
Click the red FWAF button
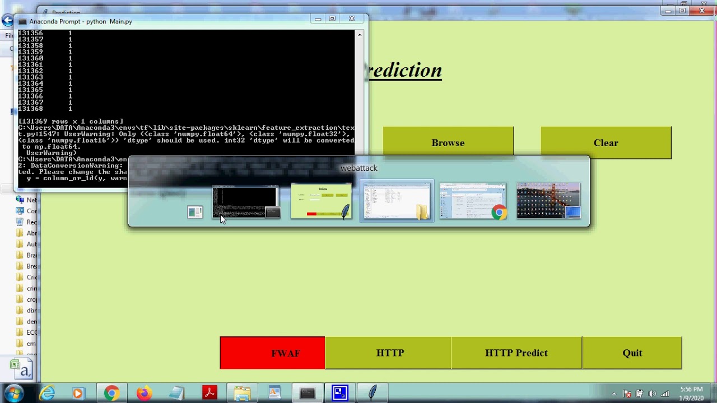click(x=272, y=353)
